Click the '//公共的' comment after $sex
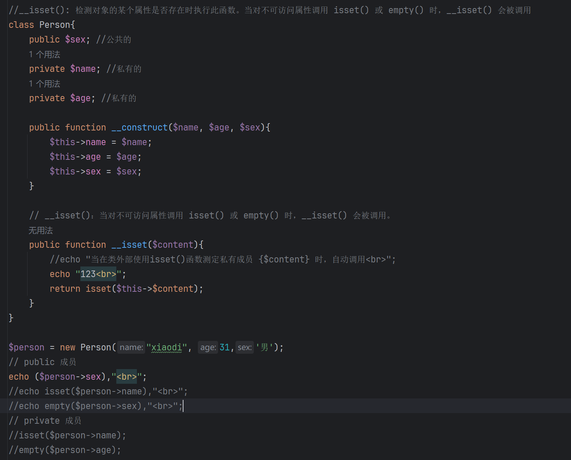The height and width of the screenshot is (460, 571). tap(114, 39)
